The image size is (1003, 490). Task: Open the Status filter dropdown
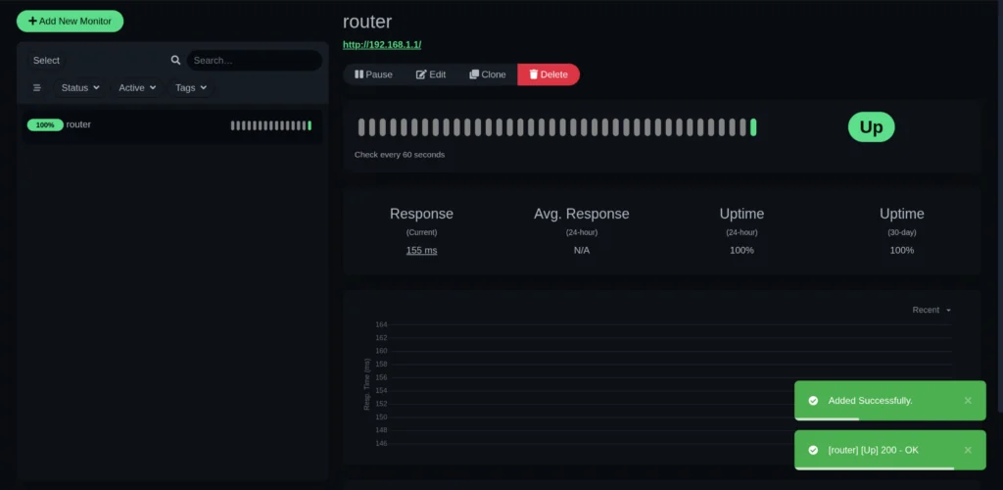[x=80, y=87]
